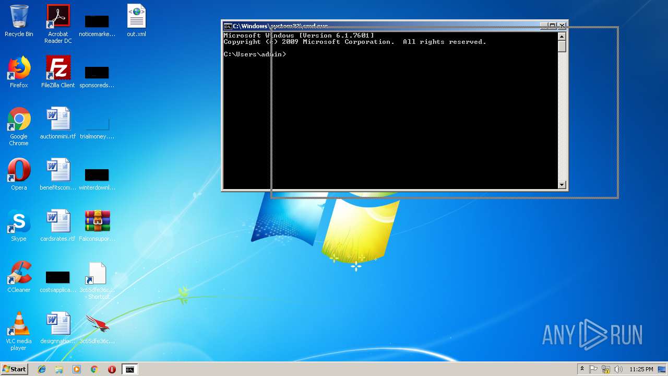Show hidden tray icons arrow

[x=582, y=369]
